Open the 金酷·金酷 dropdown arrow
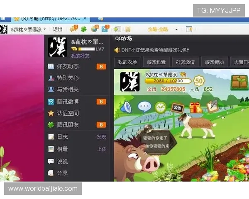249x199 pixels. [x=176, y=29]
